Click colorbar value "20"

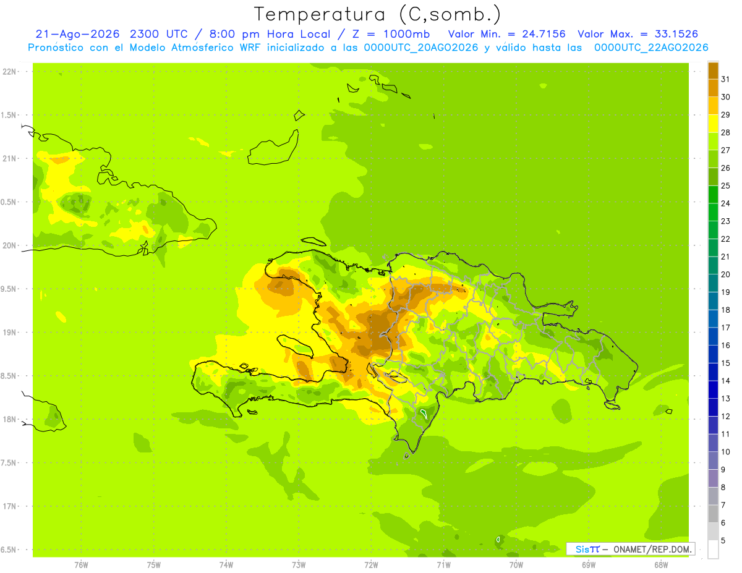point(726,274)
